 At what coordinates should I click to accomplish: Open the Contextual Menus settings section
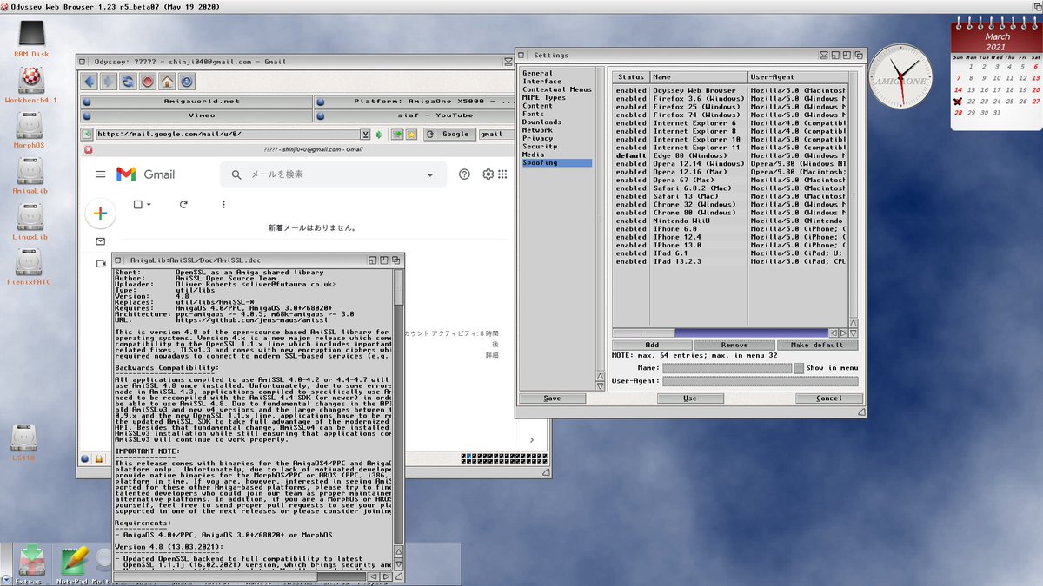click(x=556, y=89)
